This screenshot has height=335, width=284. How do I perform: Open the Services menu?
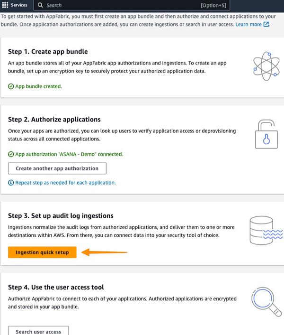pos(18,5)
